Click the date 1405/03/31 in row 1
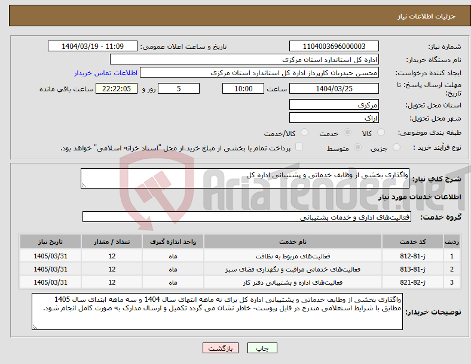Screen dimensions: 471x364 tap(50, 256)
